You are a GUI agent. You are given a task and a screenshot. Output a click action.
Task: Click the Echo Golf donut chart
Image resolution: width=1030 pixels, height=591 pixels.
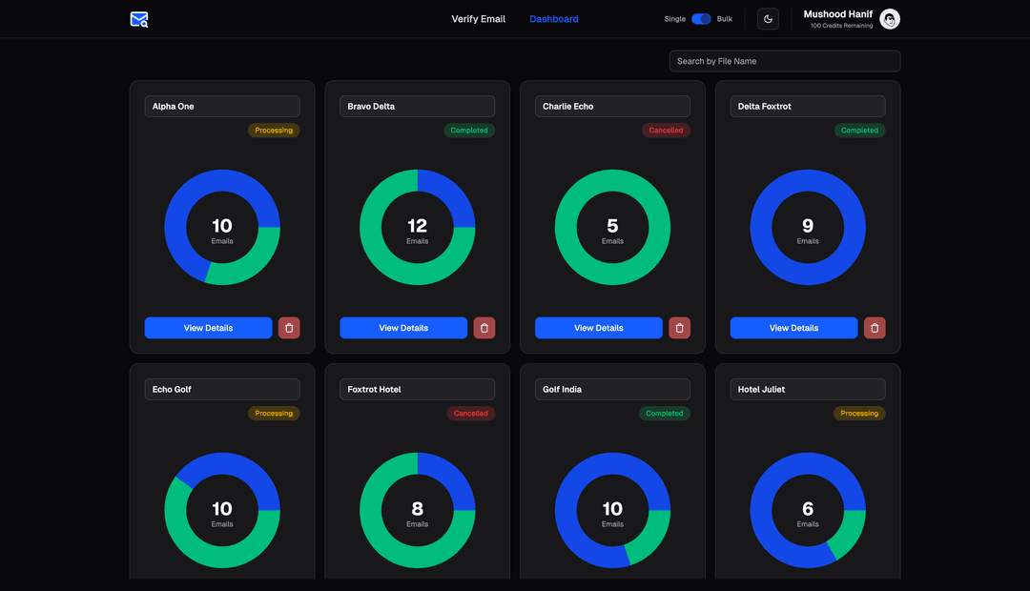222,510
